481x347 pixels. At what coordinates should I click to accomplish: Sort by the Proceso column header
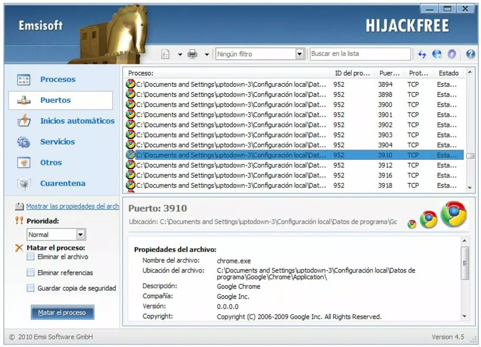point(227,73)
